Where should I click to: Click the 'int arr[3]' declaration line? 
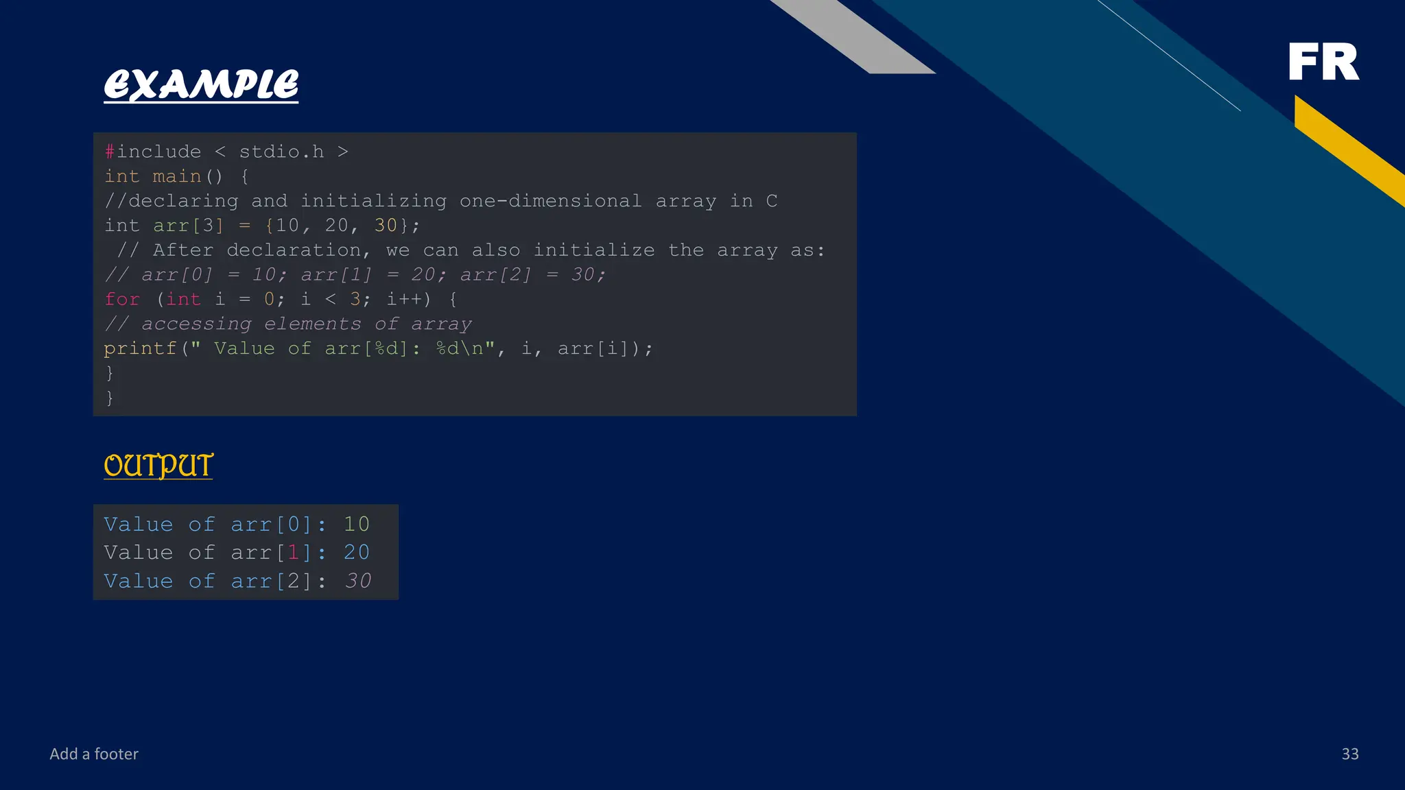[x=261, y=226]
